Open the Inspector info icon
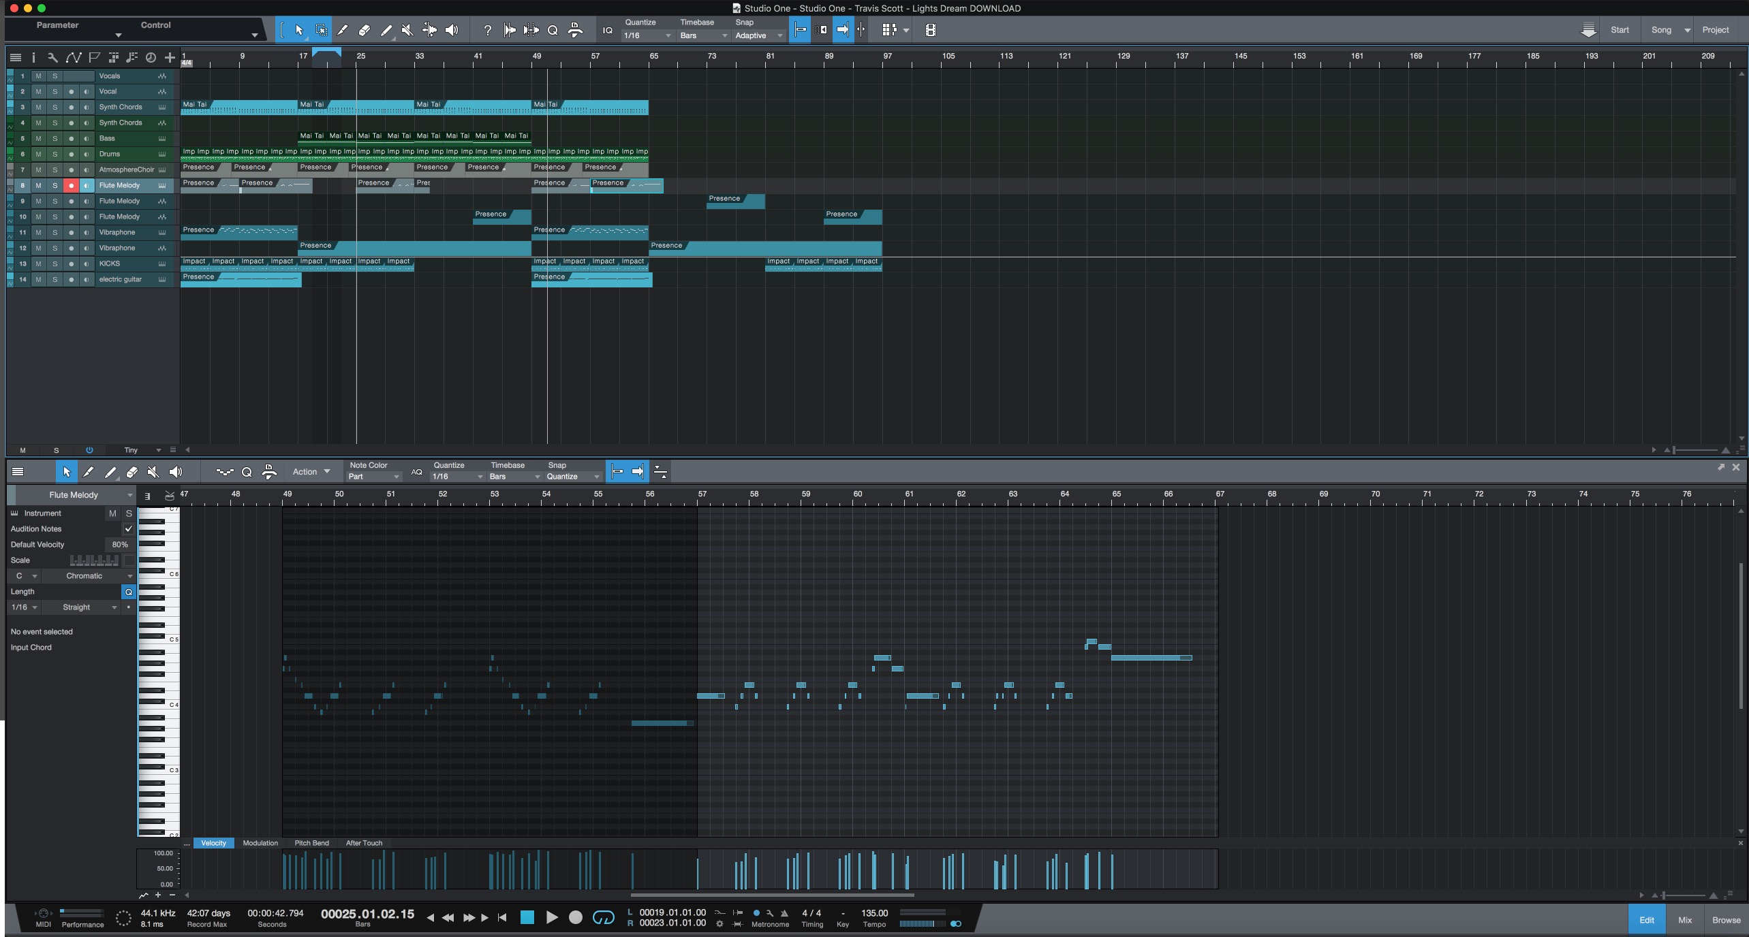 click(x=33, y=58)
